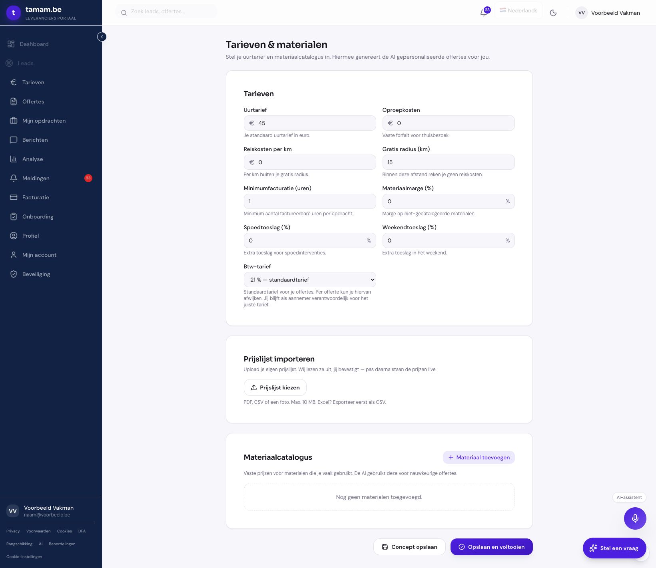Focus the Weekendtoeslag (%) field
The height and width of the screenshot is (568, 656).
[449, 240]
